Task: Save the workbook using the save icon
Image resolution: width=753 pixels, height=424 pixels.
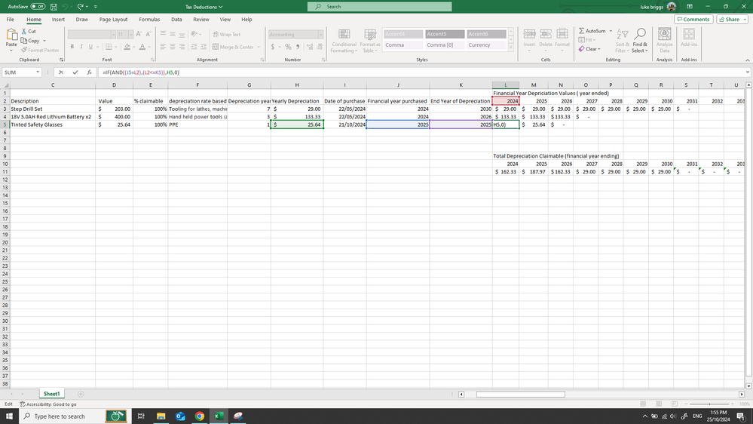Action: 54,7
